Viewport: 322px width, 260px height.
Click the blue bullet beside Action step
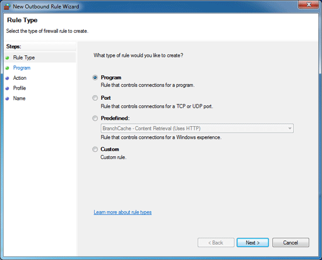coord(8,78)
